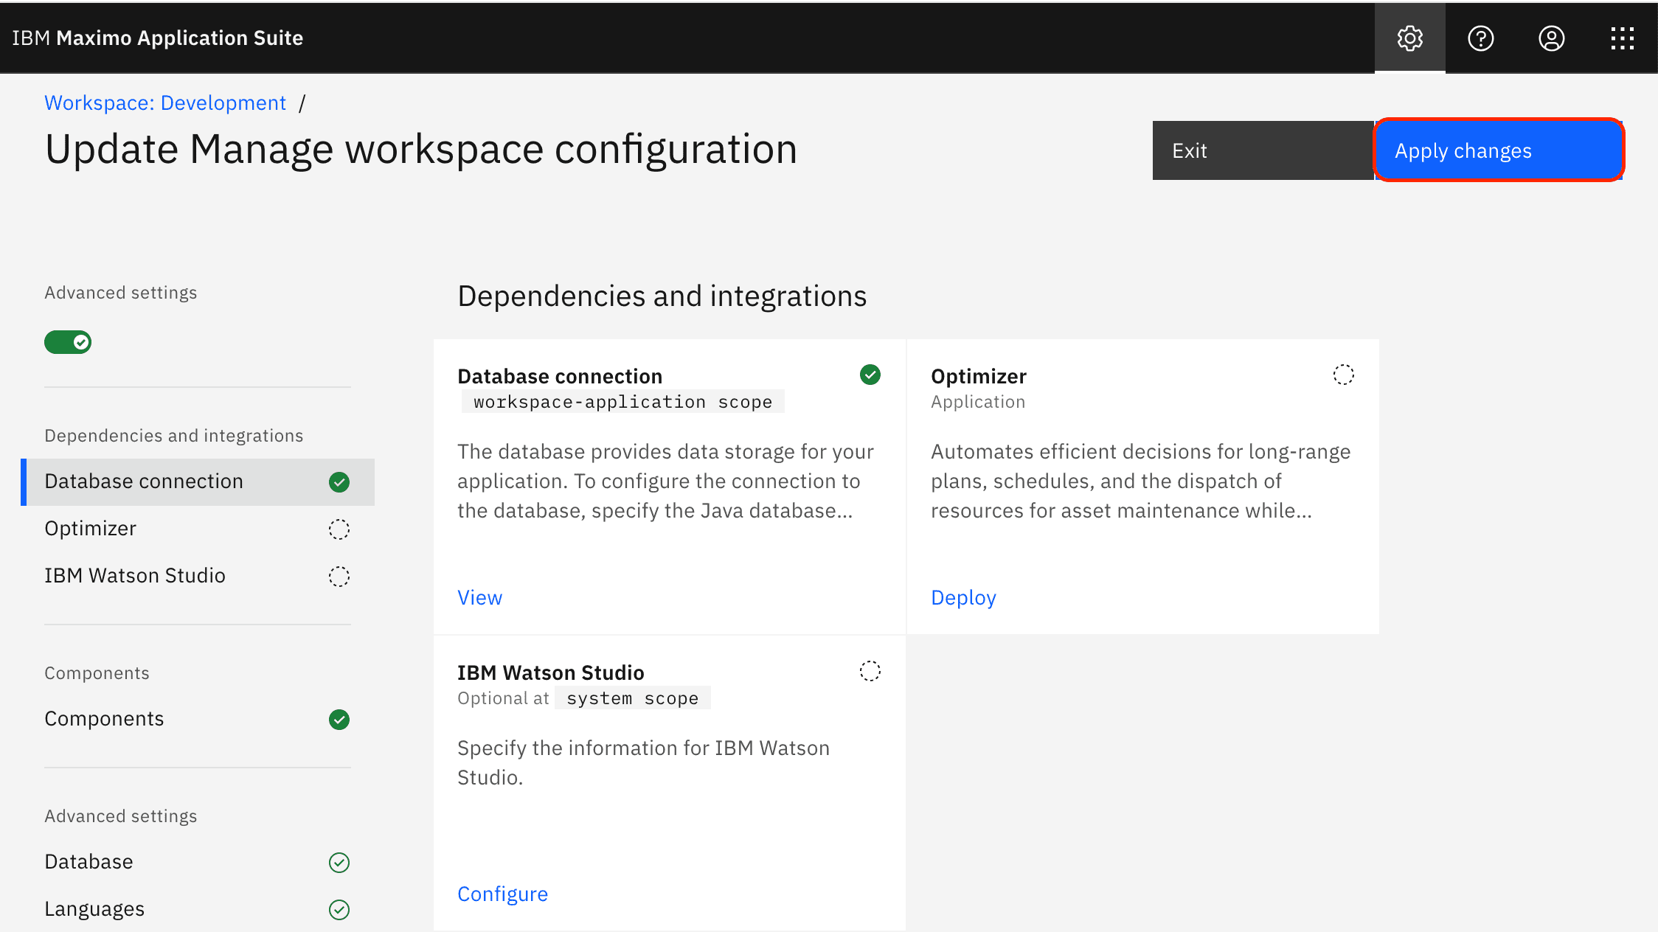Click the outlined checkmark next to Languages
The image size is (1658, 932).
click(x=339, y=910)
